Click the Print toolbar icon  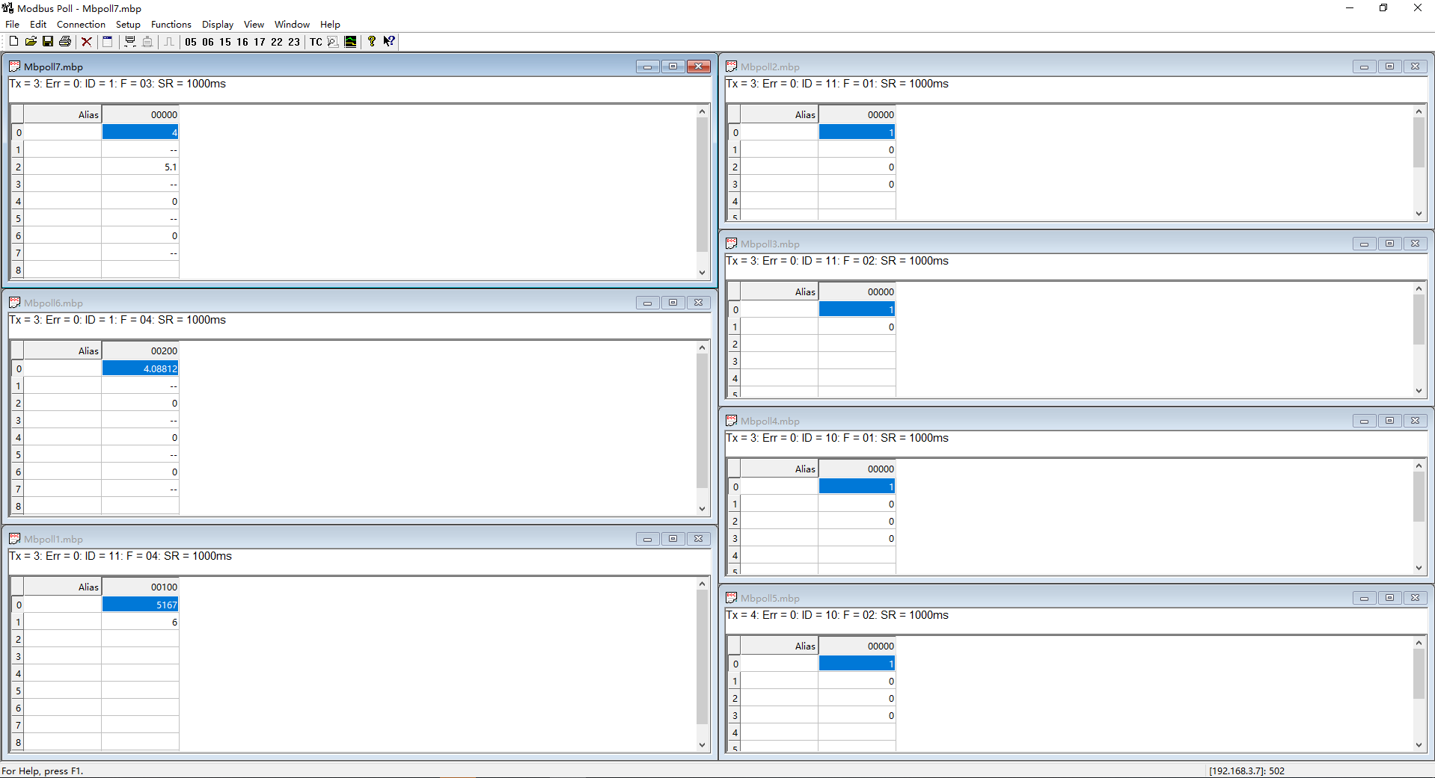pyautogui.click(x=65, y=42)
